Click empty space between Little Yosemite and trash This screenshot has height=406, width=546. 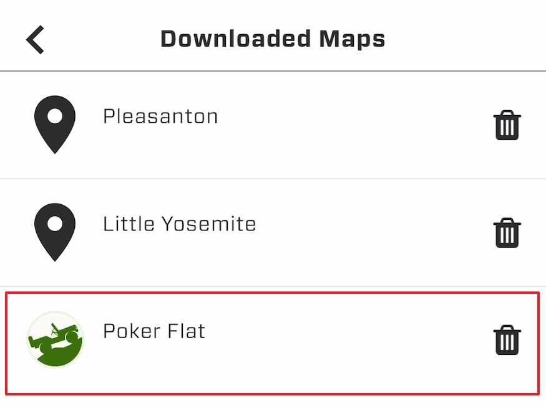(374, 232)
